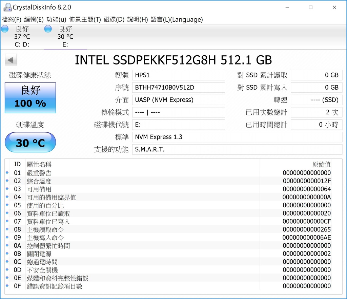The height and width of the screenshot is (299, 347).
Task: Click the 對 SSD 累計讀取 value field
Action: [x=317, y=75]
